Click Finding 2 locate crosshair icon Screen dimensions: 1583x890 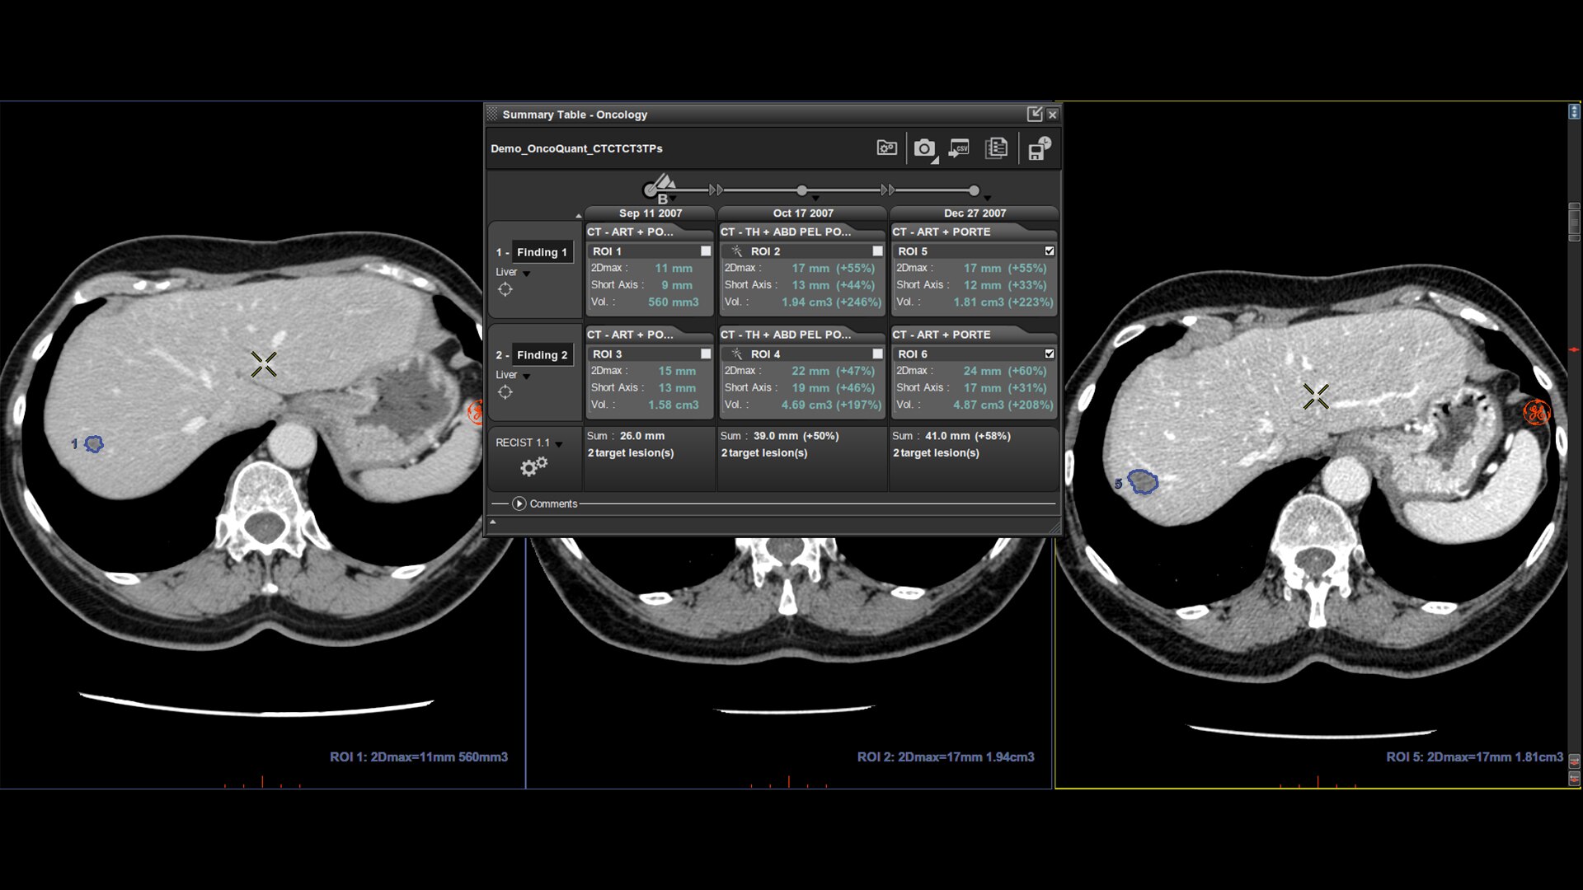coord(505,392)
